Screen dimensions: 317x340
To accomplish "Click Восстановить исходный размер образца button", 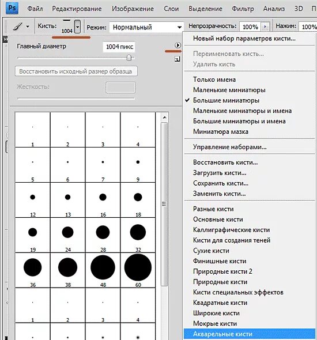I will 76,71.
